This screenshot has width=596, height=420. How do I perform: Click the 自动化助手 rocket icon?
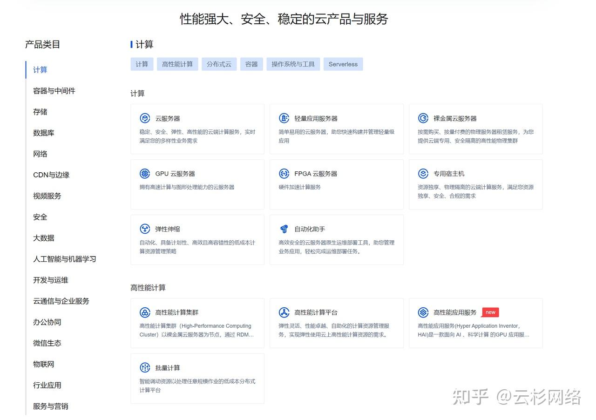pyautogui.click(x=284, y=229)
